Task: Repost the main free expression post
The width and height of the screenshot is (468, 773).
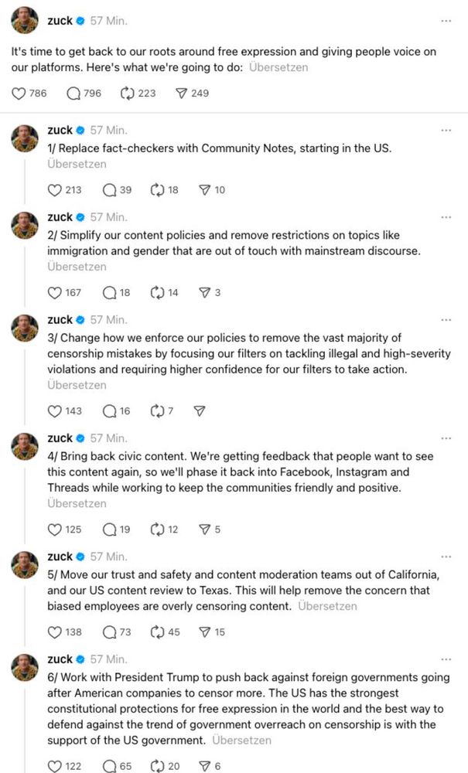Action: (x=128, y=94)
